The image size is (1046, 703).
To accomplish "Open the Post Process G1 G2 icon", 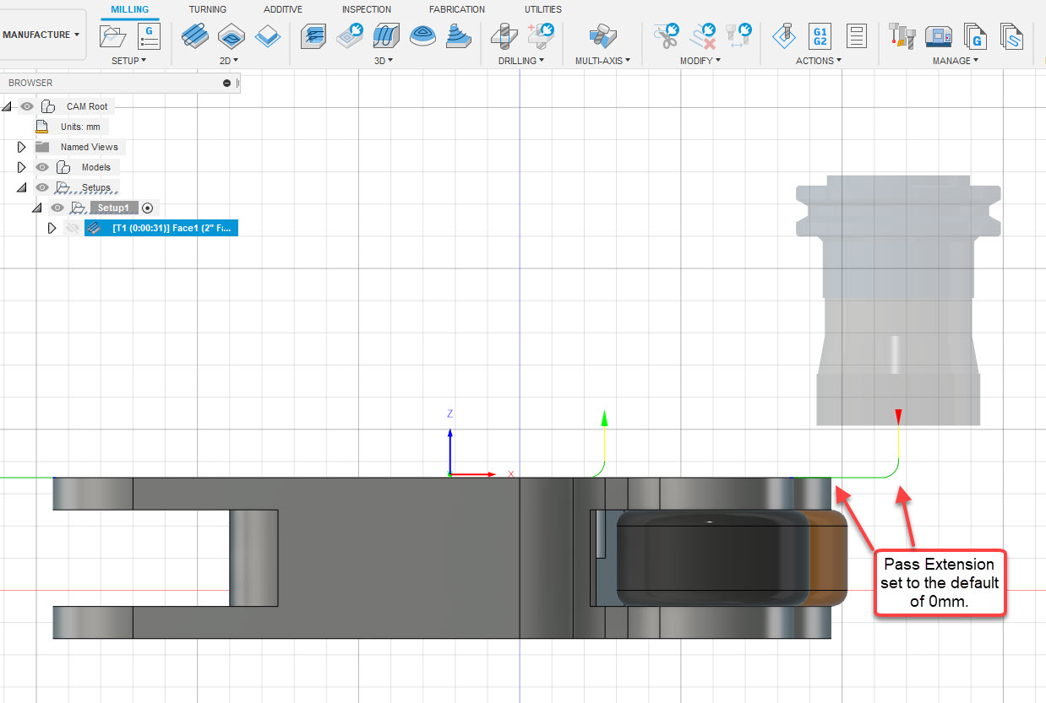I will [819, 36].
